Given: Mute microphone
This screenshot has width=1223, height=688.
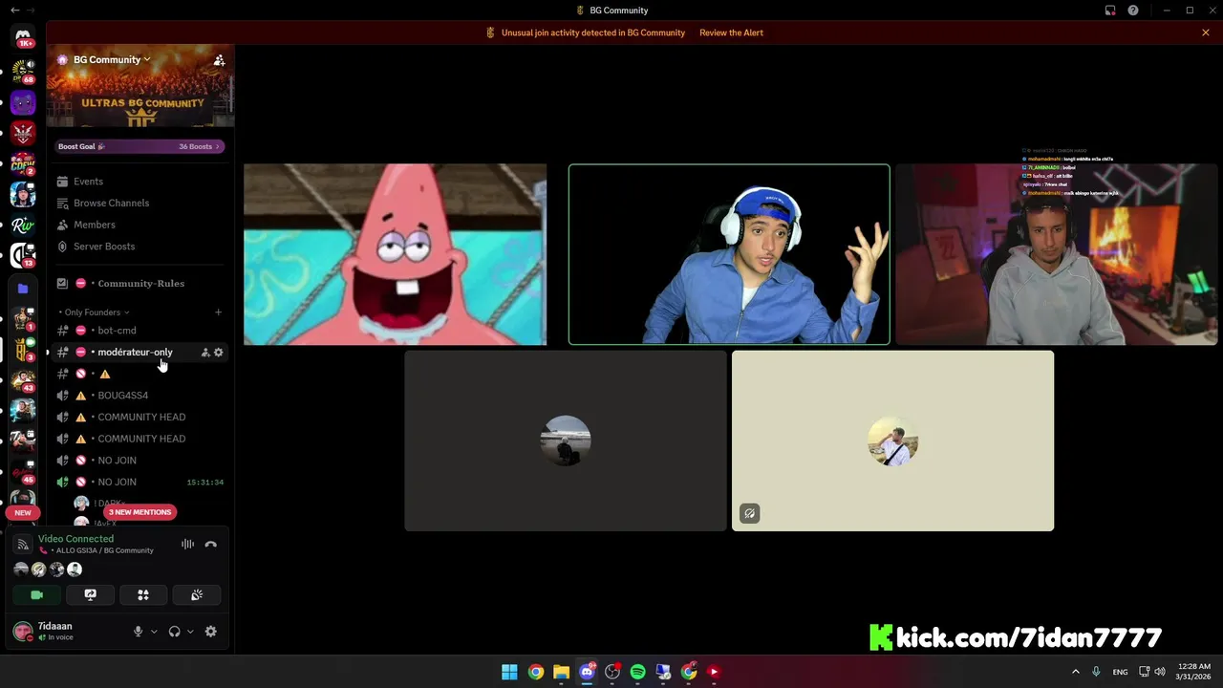Looking at the screenshot, I should pos(138,632).
